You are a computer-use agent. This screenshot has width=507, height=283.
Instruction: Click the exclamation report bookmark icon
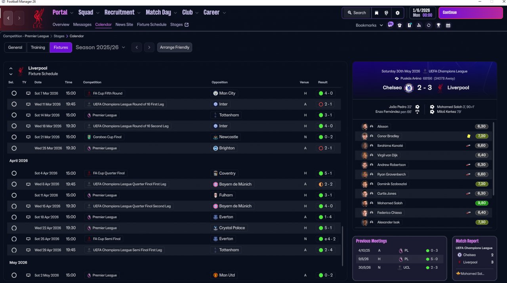click(x=409, y=25)
